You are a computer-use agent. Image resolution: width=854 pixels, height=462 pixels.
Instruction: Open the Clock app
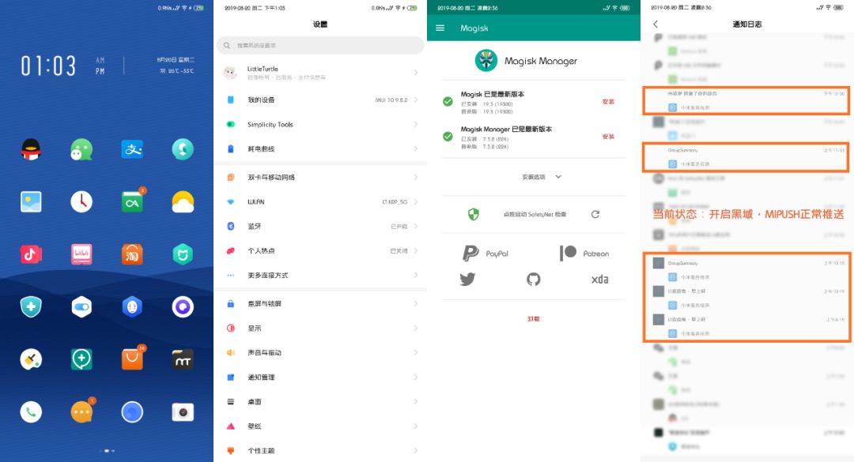[x=81, y=202]
